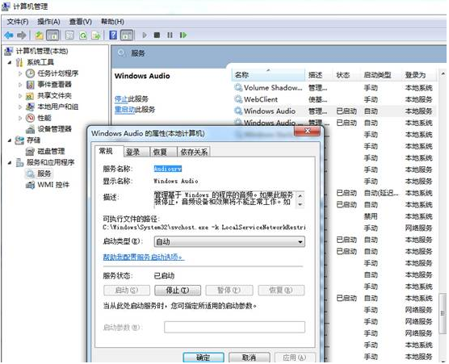This screenshot has height=364, width=449.
Task: Click the services list vertical scrollbar thumb
Action: pyautogui.click(x=443, y=313)
